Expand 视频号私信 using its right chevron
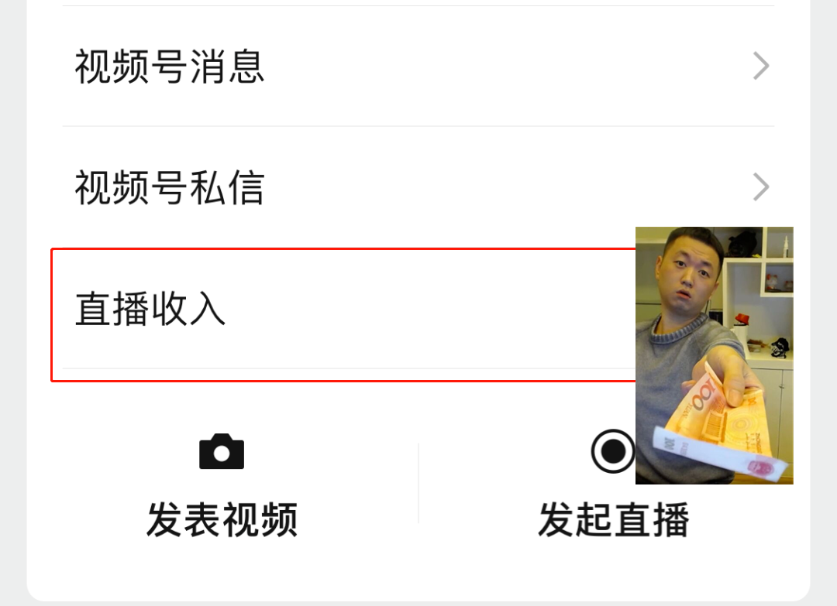Image resolution: width=837 pixels, height=606 pixels. [x=761, y=187]
